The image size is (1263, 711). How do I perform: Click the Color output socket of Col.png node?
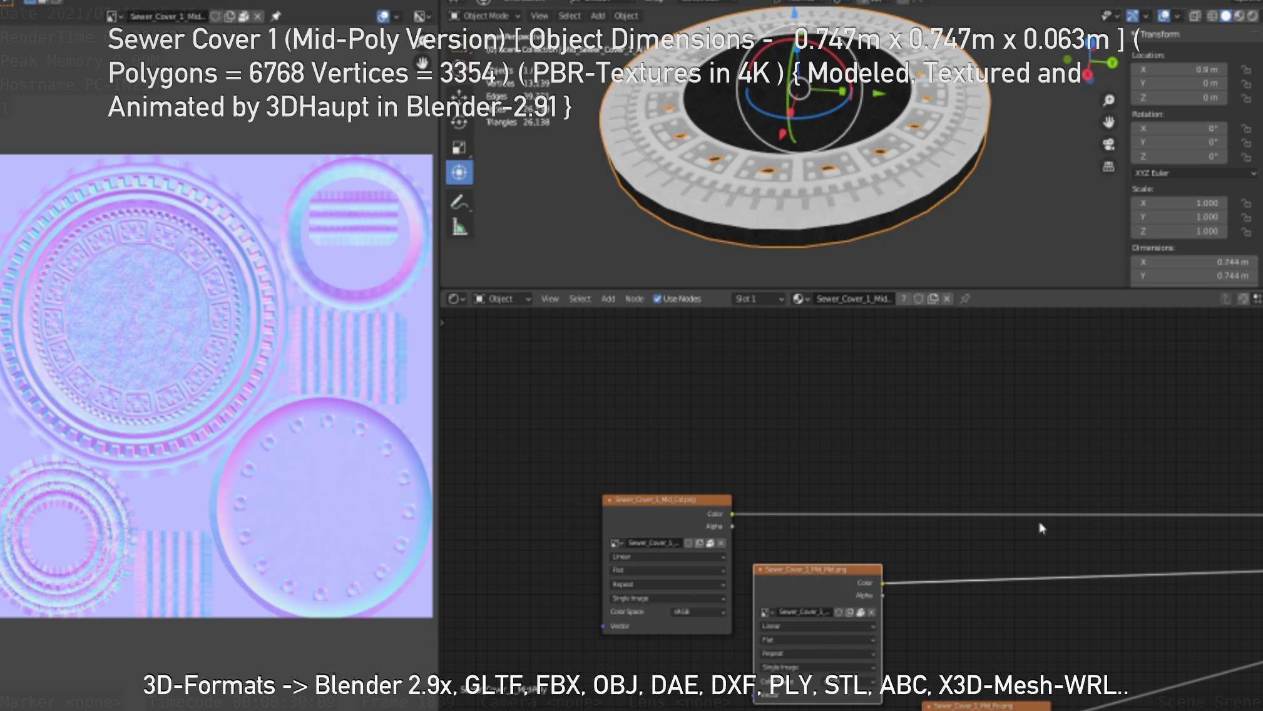point(732,514)
